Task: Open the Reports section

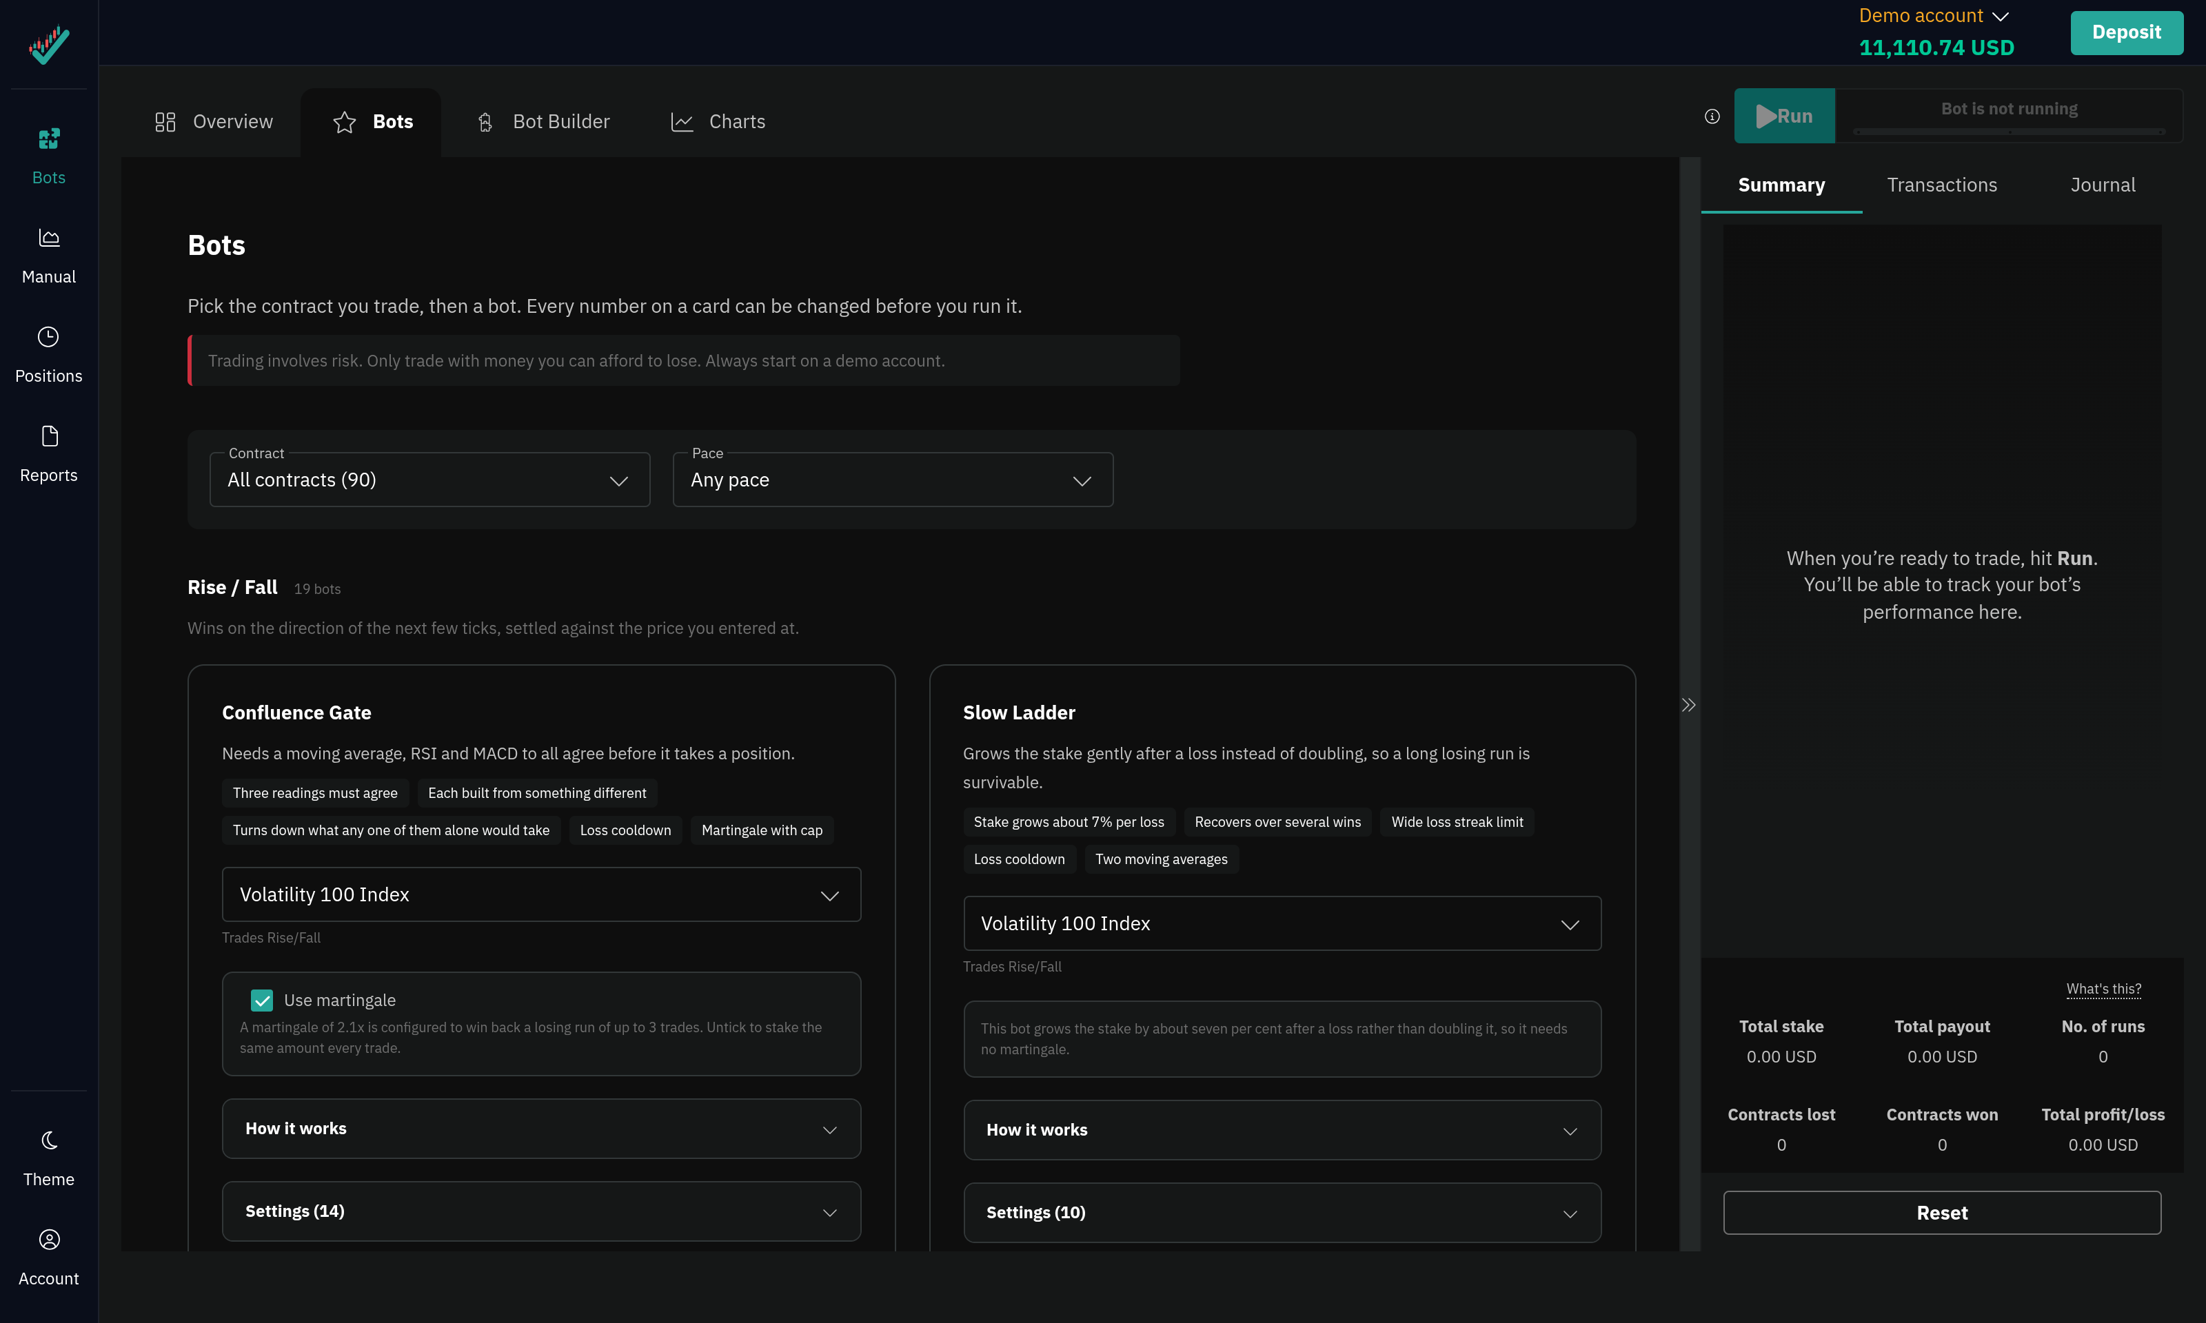Action: [x=48, y=454]
